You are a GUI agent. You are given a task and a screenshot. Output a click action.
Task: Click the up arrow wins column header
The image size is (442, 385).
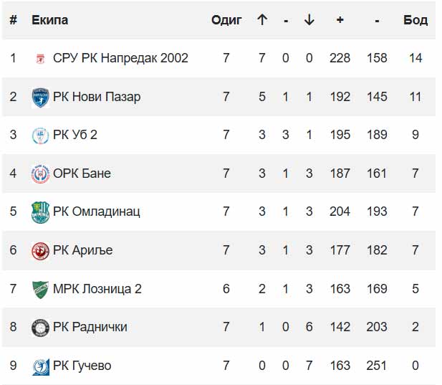coord(262,20)
